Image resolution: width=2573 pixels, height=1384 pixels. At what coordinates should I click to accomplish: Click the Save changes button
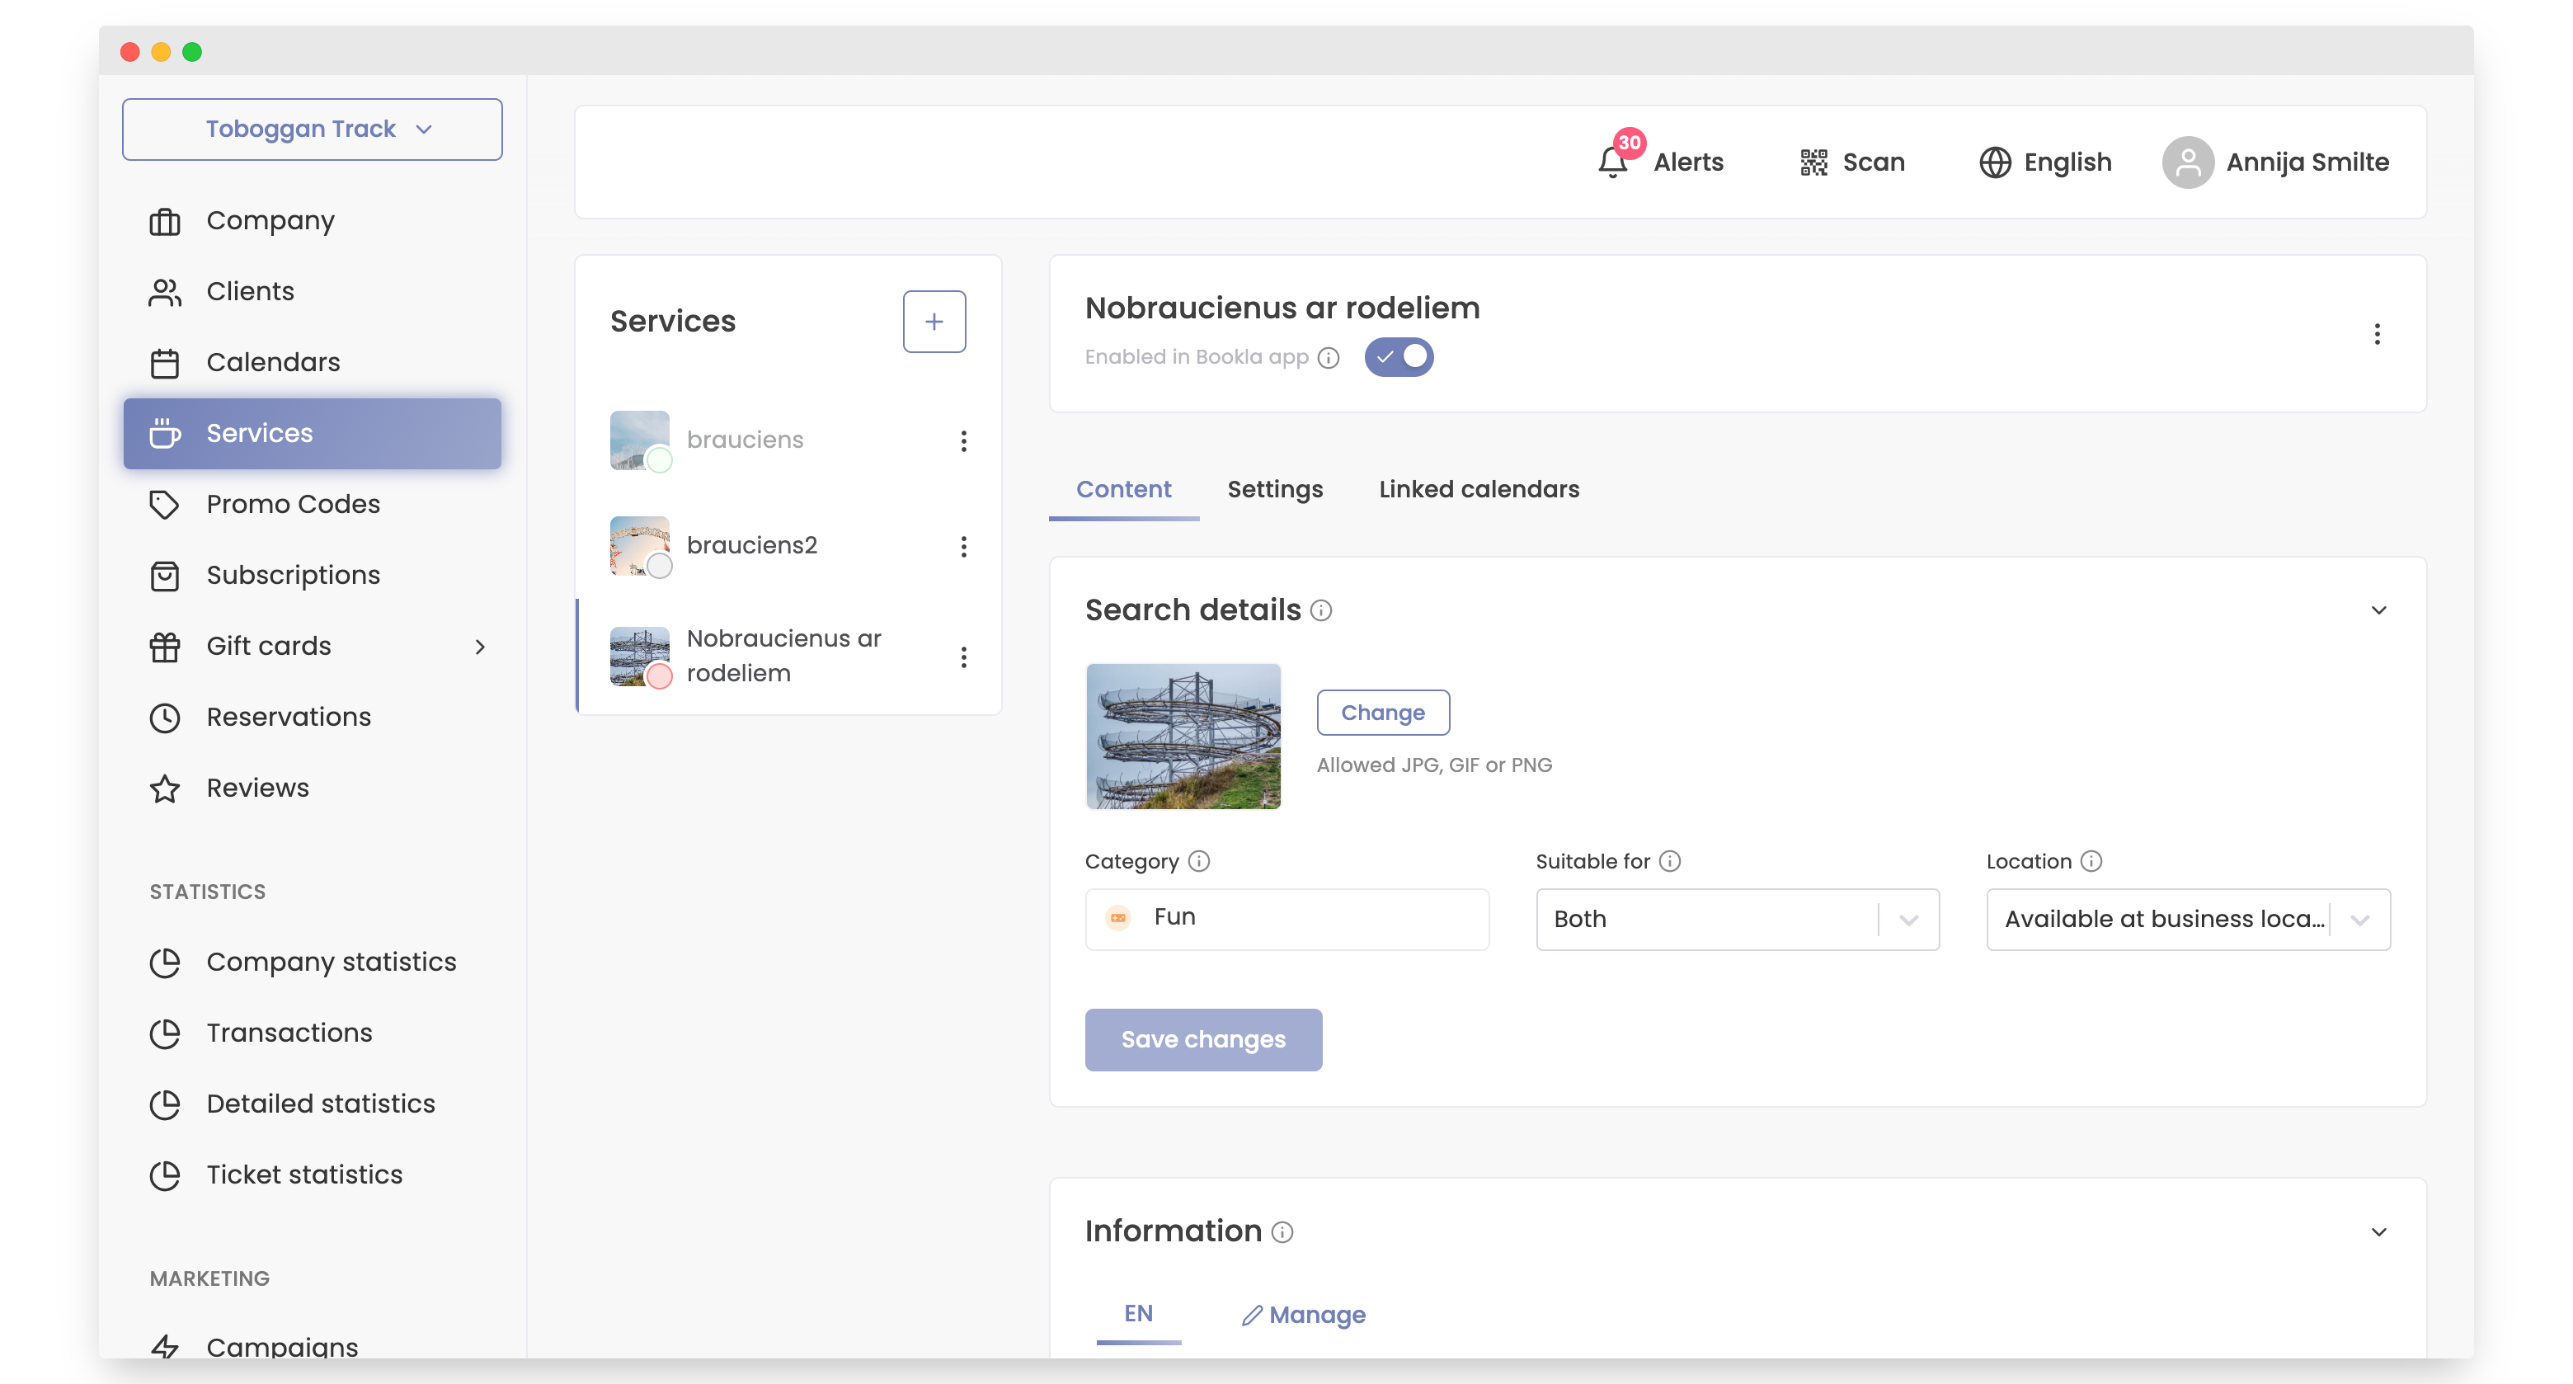1202,1039
